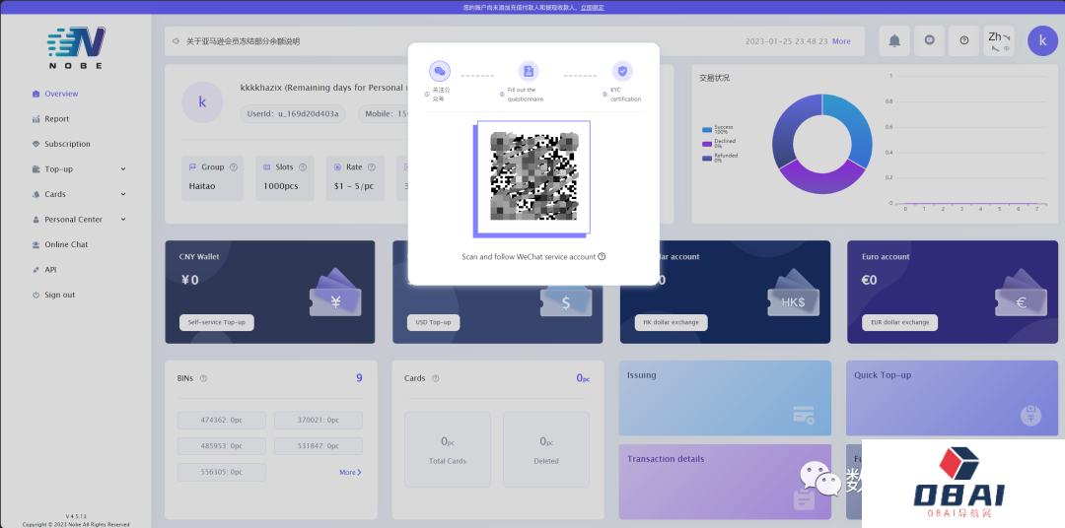The height and width of the screenshot is (528, 1065).
Task: Click the Slots value 1000pcs
Action: (280, 186)
